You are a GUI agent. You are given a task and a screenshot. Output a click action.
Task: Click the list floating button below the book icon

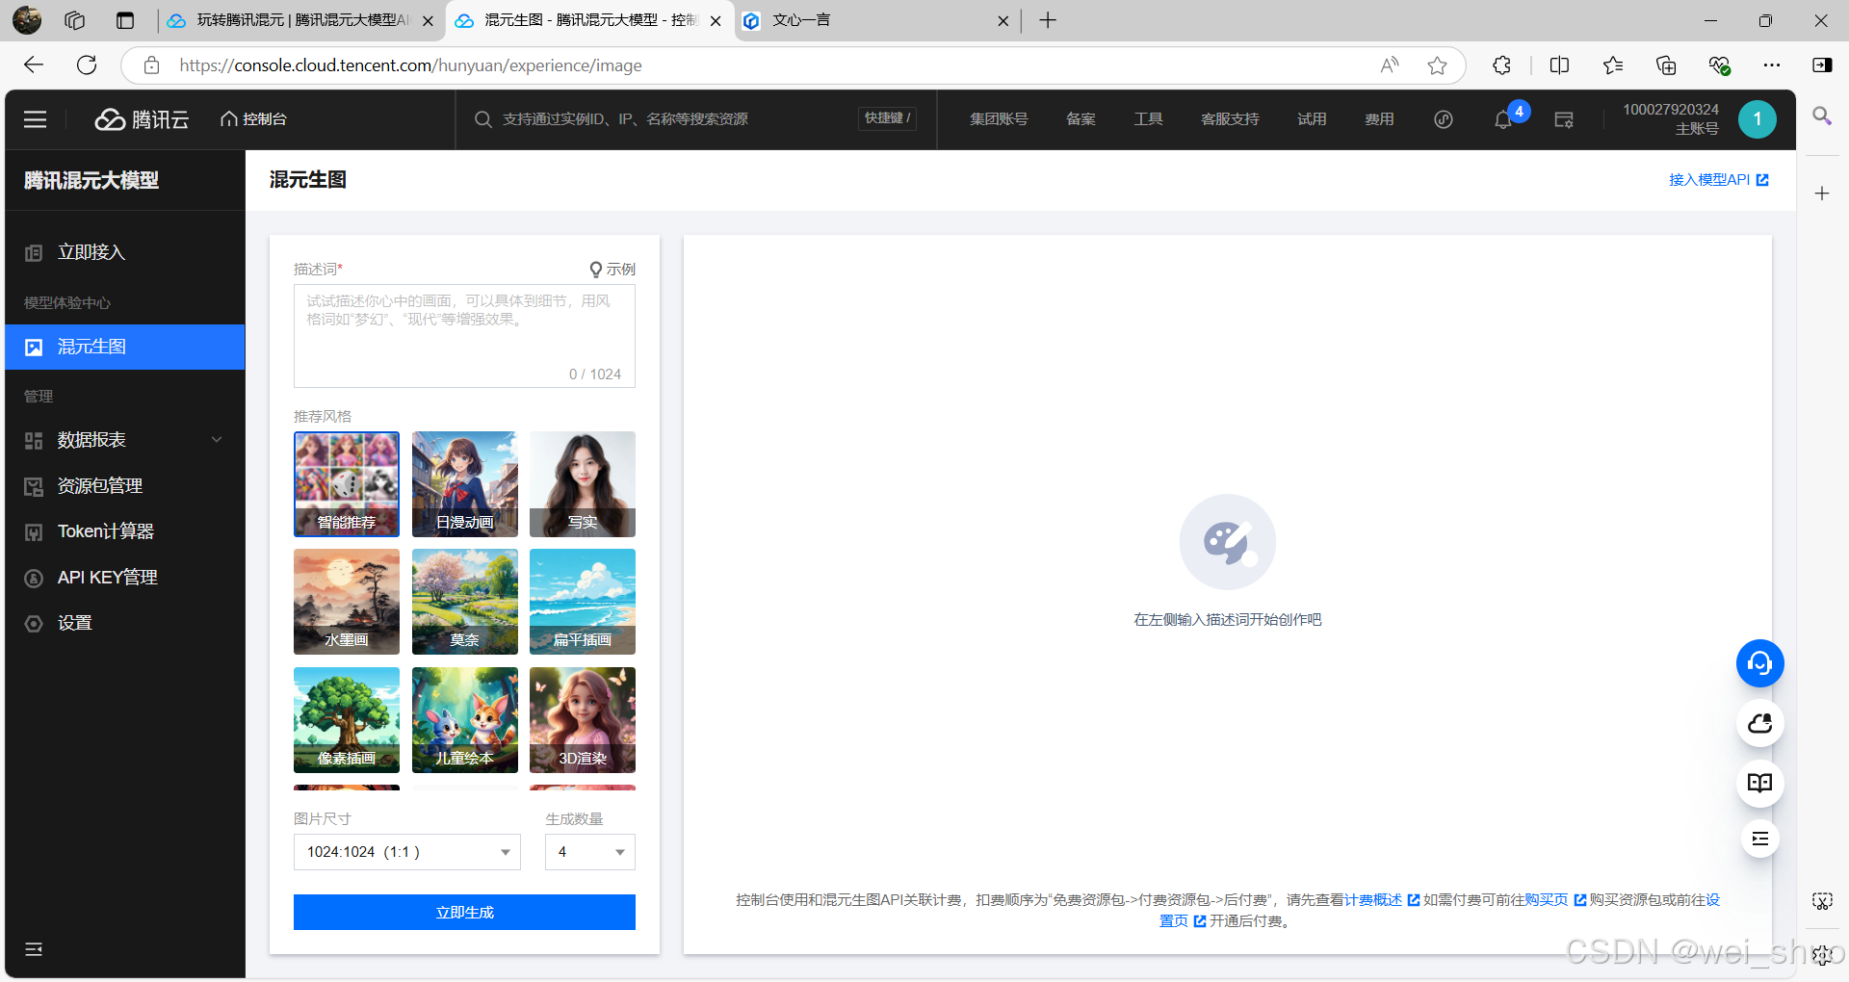click(x=1759, y=839)
